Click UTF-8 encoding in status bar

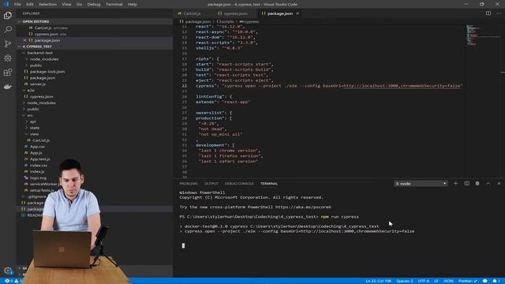[x=423, y=281]
